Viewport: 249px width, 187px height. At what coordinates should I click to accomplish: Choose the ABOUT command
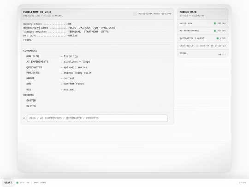click(x=30, y=78)
